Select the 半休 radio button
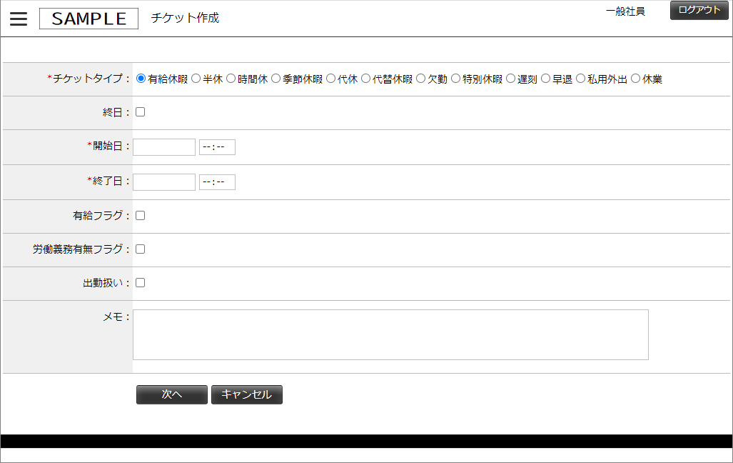 (196, 79)
